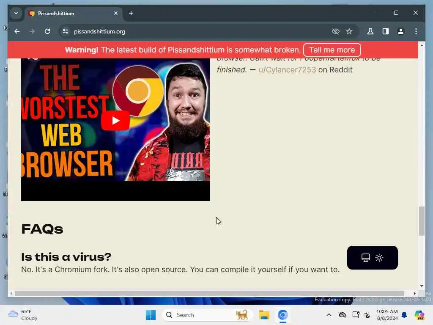Screen dimensions: 433x325
Task: Maximize the browser window
Action: tap(396, 13)
